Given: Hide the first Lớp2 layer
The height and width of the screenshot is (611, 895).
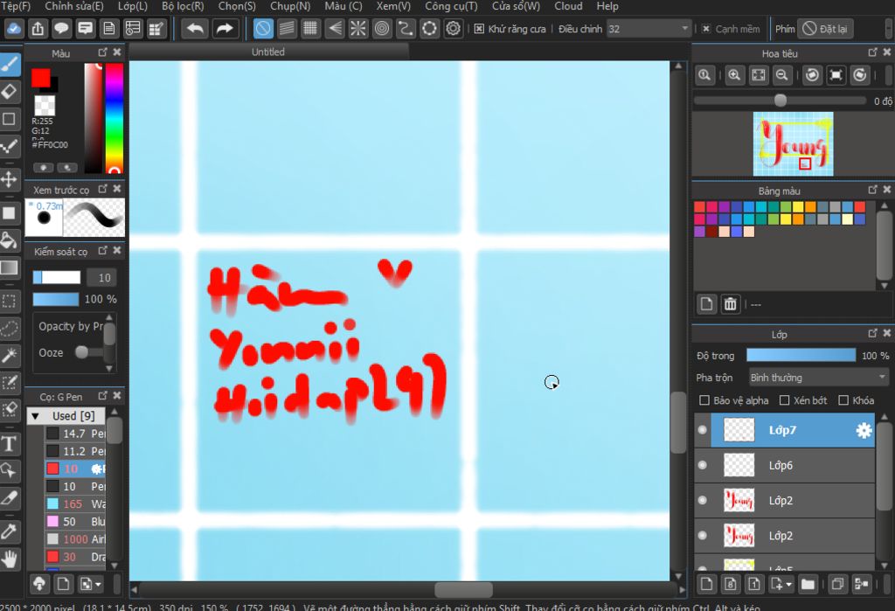Looking at the screenshot, I should (x=703, y=500).
